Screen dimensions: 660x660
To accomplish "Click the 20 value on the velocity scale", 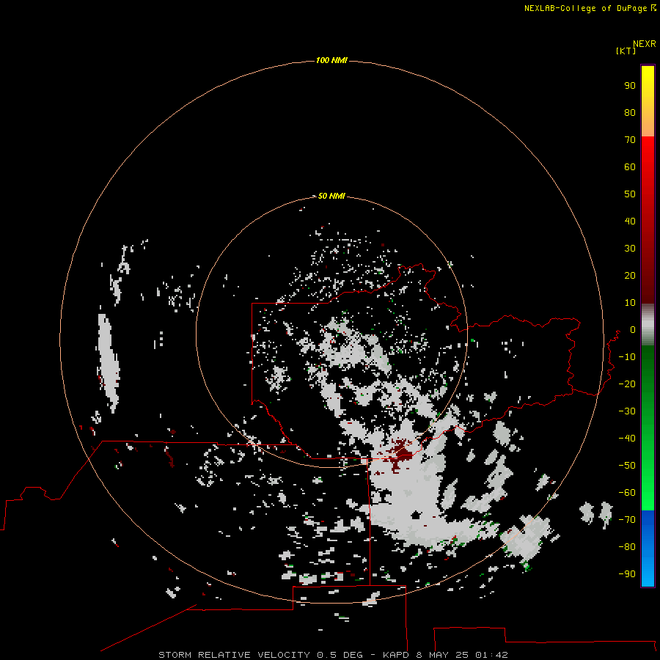I will pyautogui.click(x=630, y=275).
